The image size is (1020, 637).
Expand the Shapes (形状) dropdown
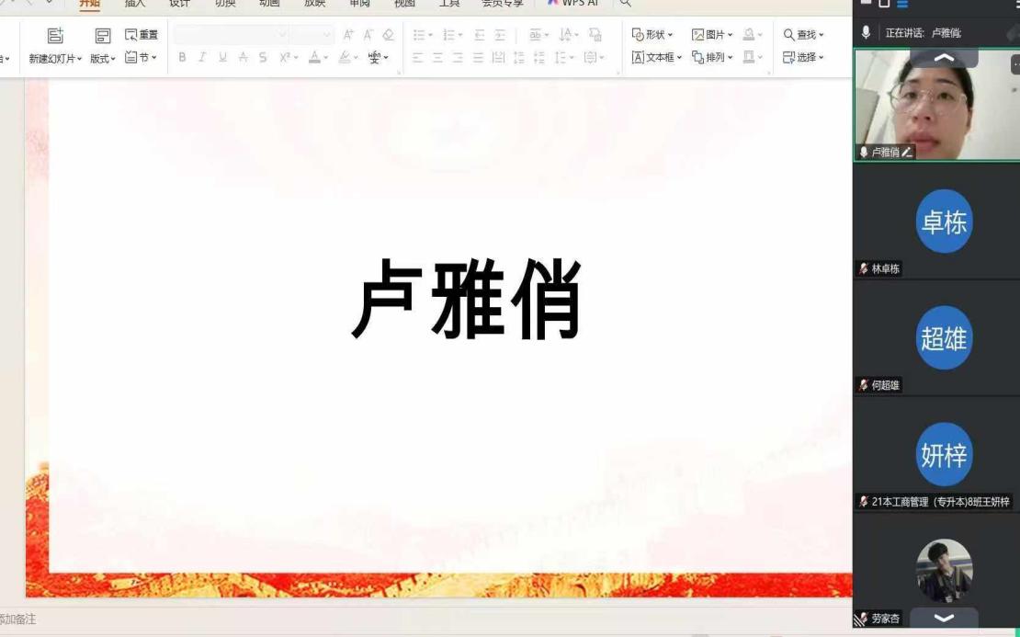click(652, 35)
